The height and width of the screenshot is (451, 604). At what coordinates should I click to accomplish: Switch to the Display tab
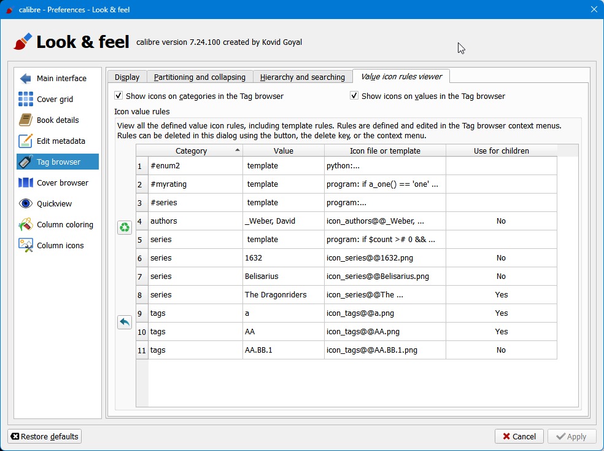[x=127, y=77]
